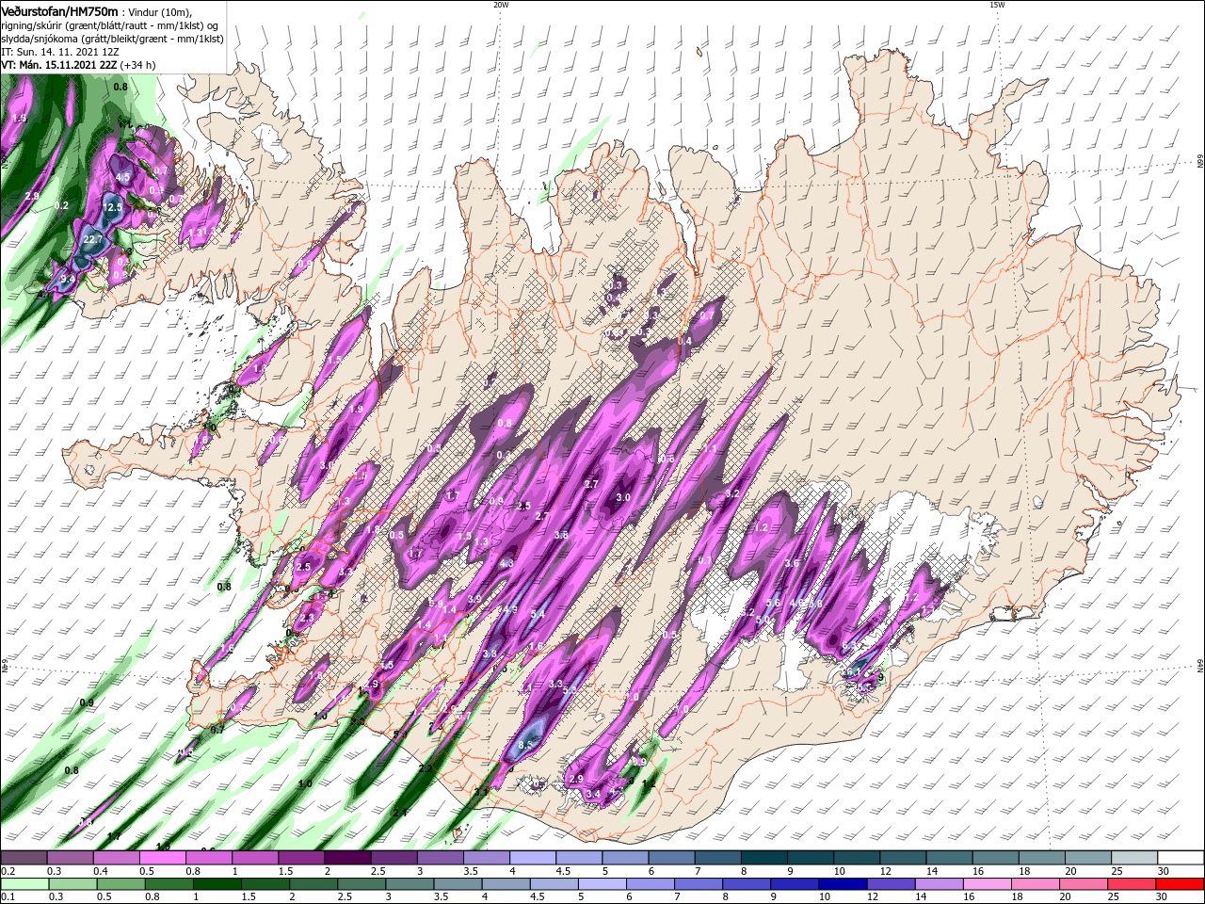Pick the dark purple 2 snow scale swatch

(x=346, y=858)
